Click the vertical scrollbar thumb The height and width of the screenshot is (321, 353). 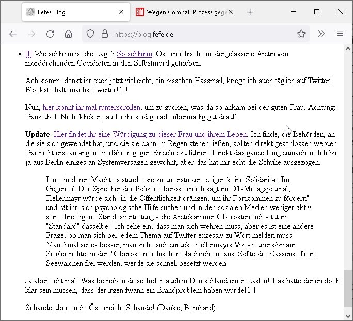[348, 288]
